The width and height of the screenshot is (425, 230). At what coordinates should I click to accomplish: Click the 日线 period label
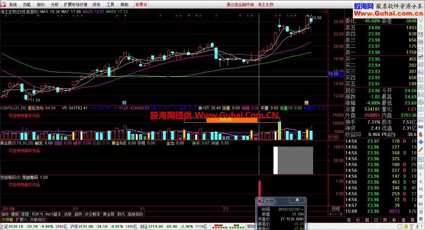tap(336, 209)
